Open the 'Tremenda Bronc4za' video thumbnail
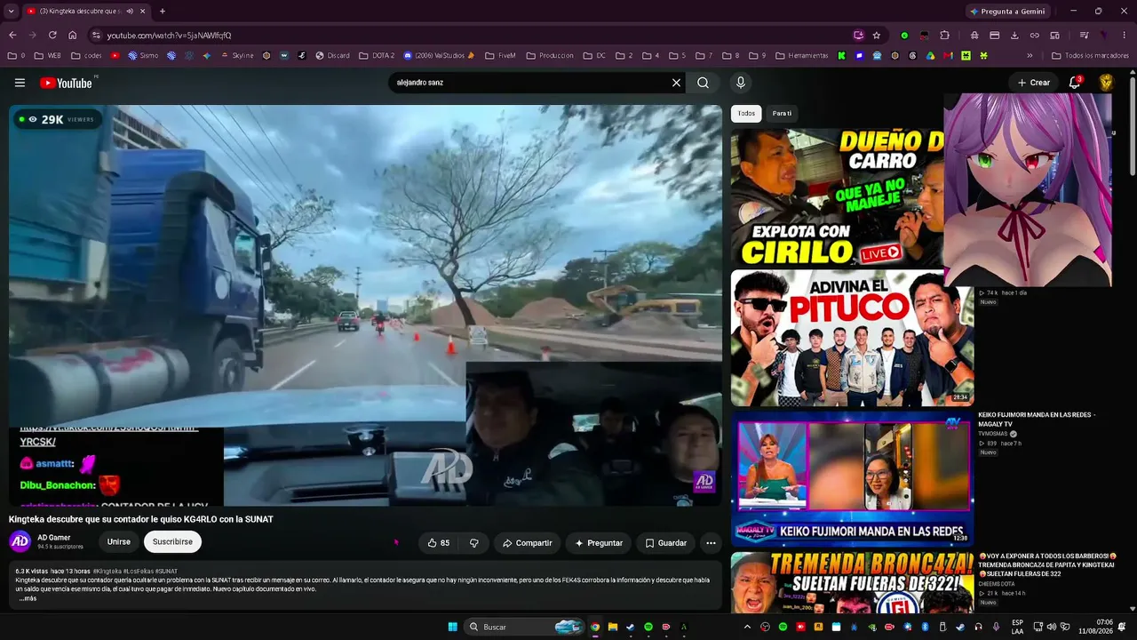This screenshot has width=1137, height=640. tap(852, 582)
